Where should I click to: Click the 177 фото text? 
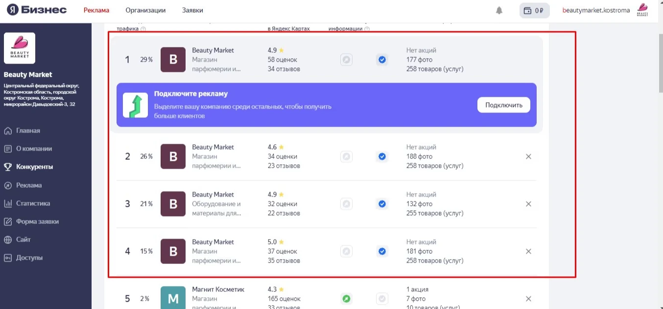click(x=419, y=60)
